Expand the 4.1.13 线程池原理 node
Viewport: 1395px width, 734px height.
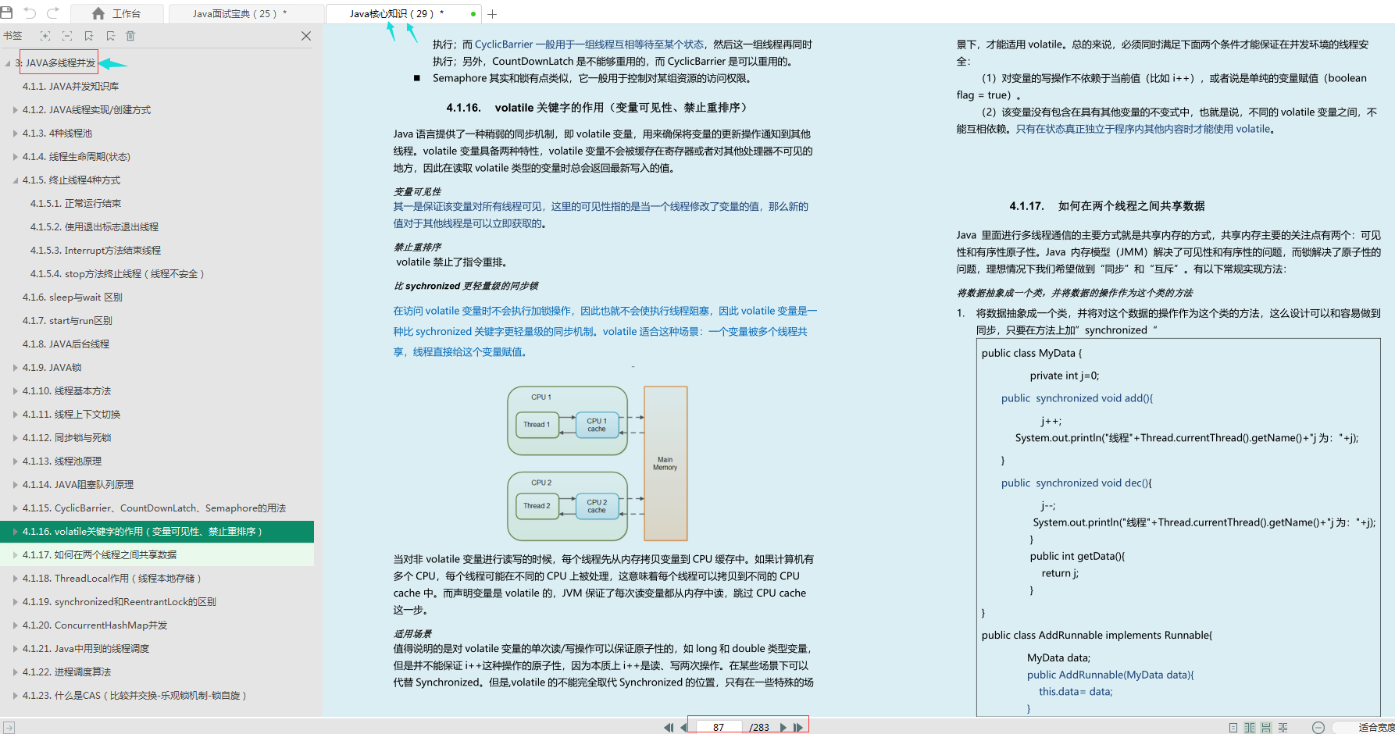pyautogui.click(x=16, y=461)
